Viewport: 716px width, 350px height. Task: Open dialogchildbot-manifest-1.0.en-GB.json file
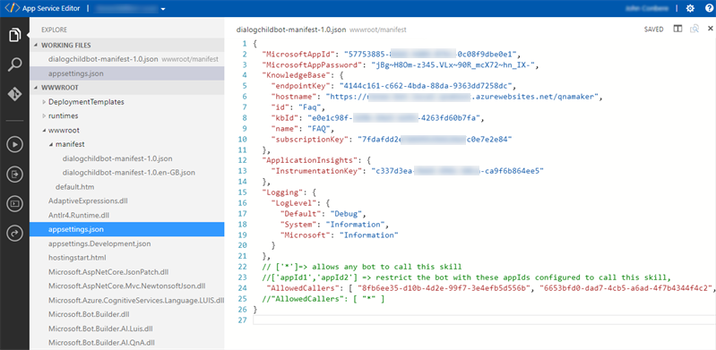point(129,173)
